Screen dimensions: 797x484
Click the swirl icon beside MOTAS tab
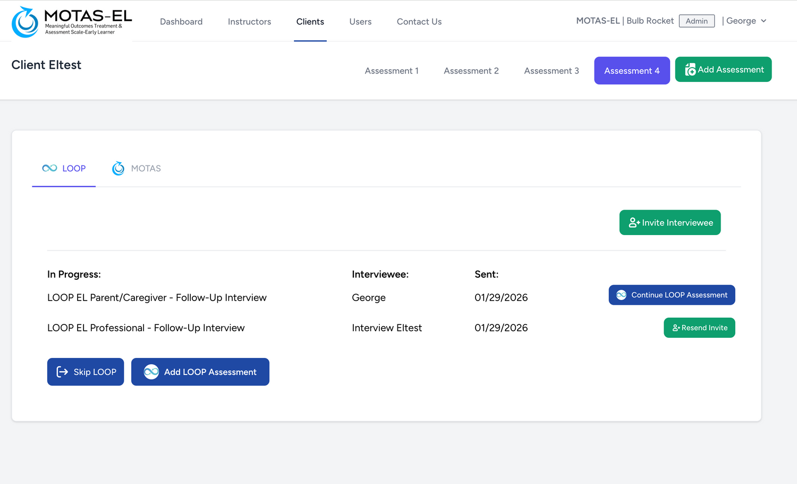118,168
